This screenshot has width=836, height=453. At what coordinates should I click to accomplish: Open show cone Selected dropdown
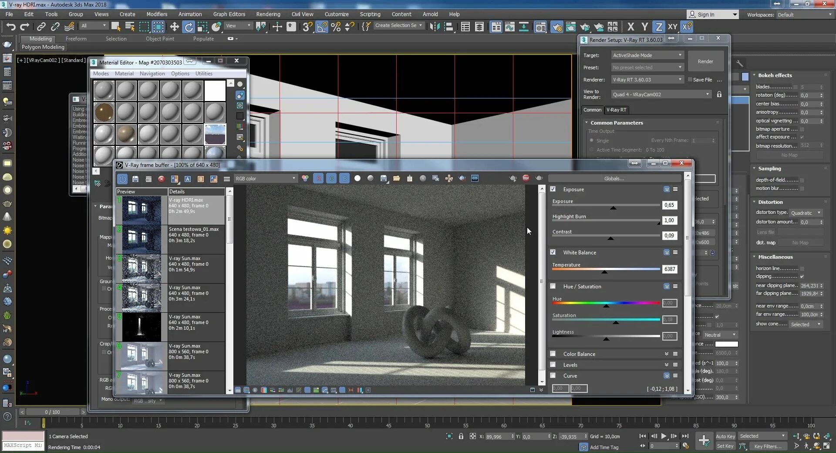tap(806, 325)
